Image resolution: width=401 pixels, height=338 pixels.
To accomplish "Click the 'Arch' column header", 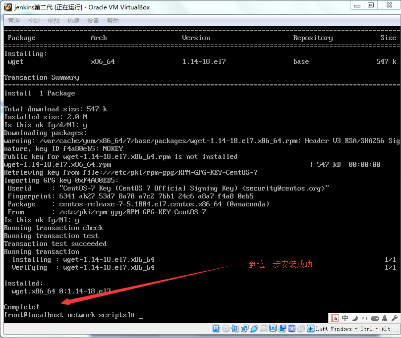I will pos(99,38).
